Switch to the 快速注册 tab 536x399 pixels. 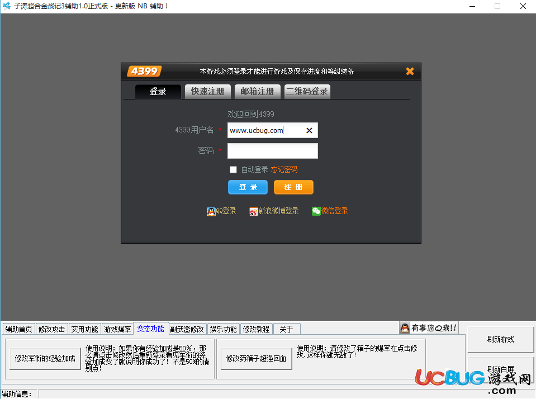tap(208, 91)
